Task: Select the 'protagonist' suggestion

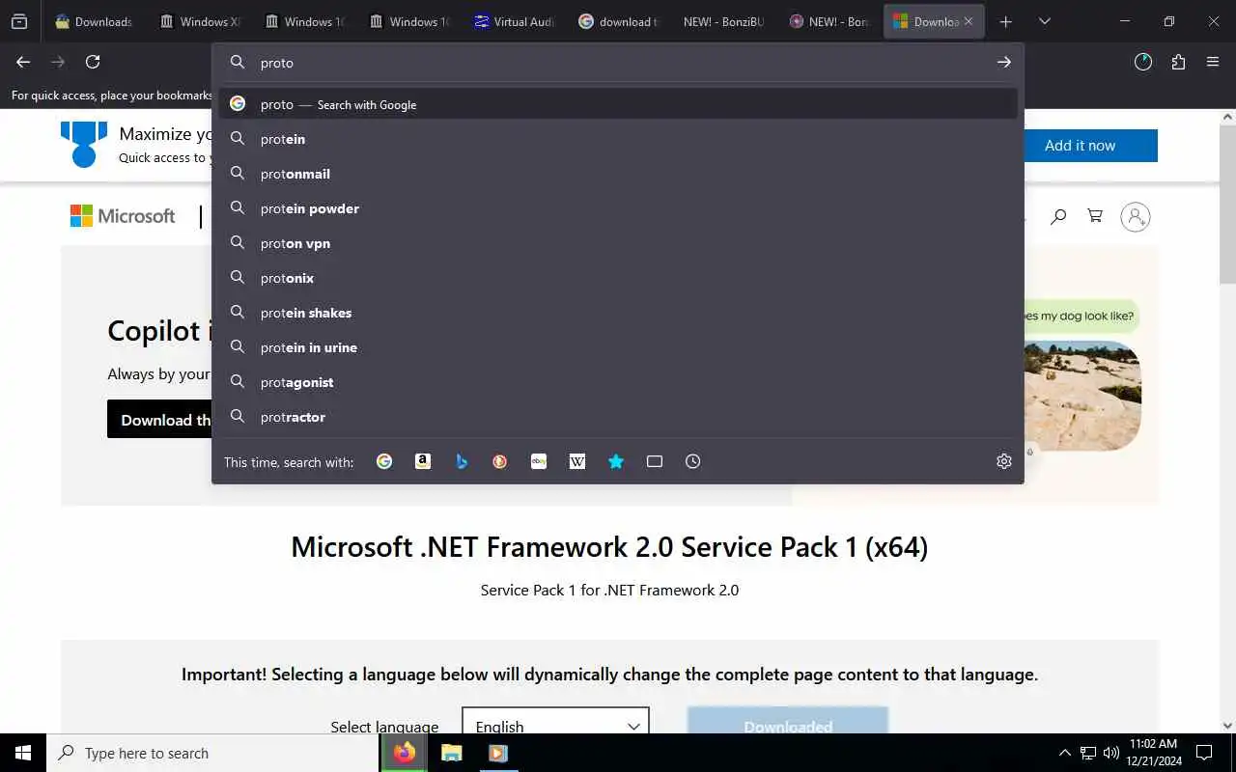Action: coord(618,382)
